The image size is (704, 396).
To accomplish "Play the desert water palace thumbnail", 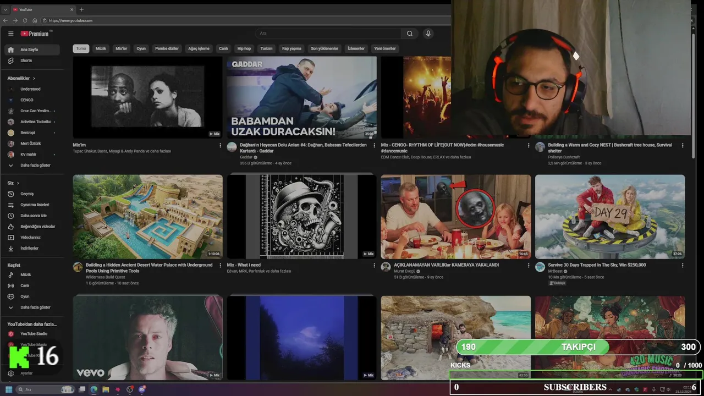I will click(148, 217).
